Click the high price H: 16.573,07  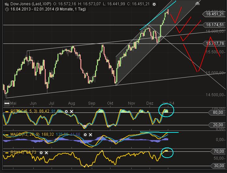click(89, 4)
